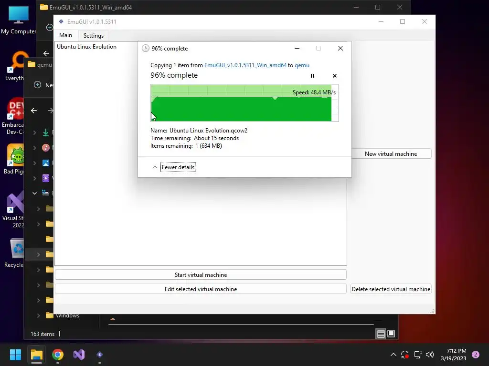Open the Windows Start menu
Screen dimensions: 489x366
pos(15,355)
